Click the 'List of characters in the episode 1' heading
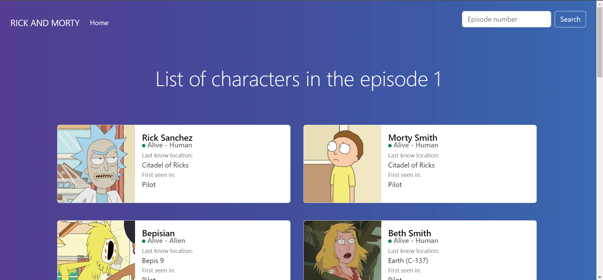This screenshot has width=603, height=280. [298, 79]
